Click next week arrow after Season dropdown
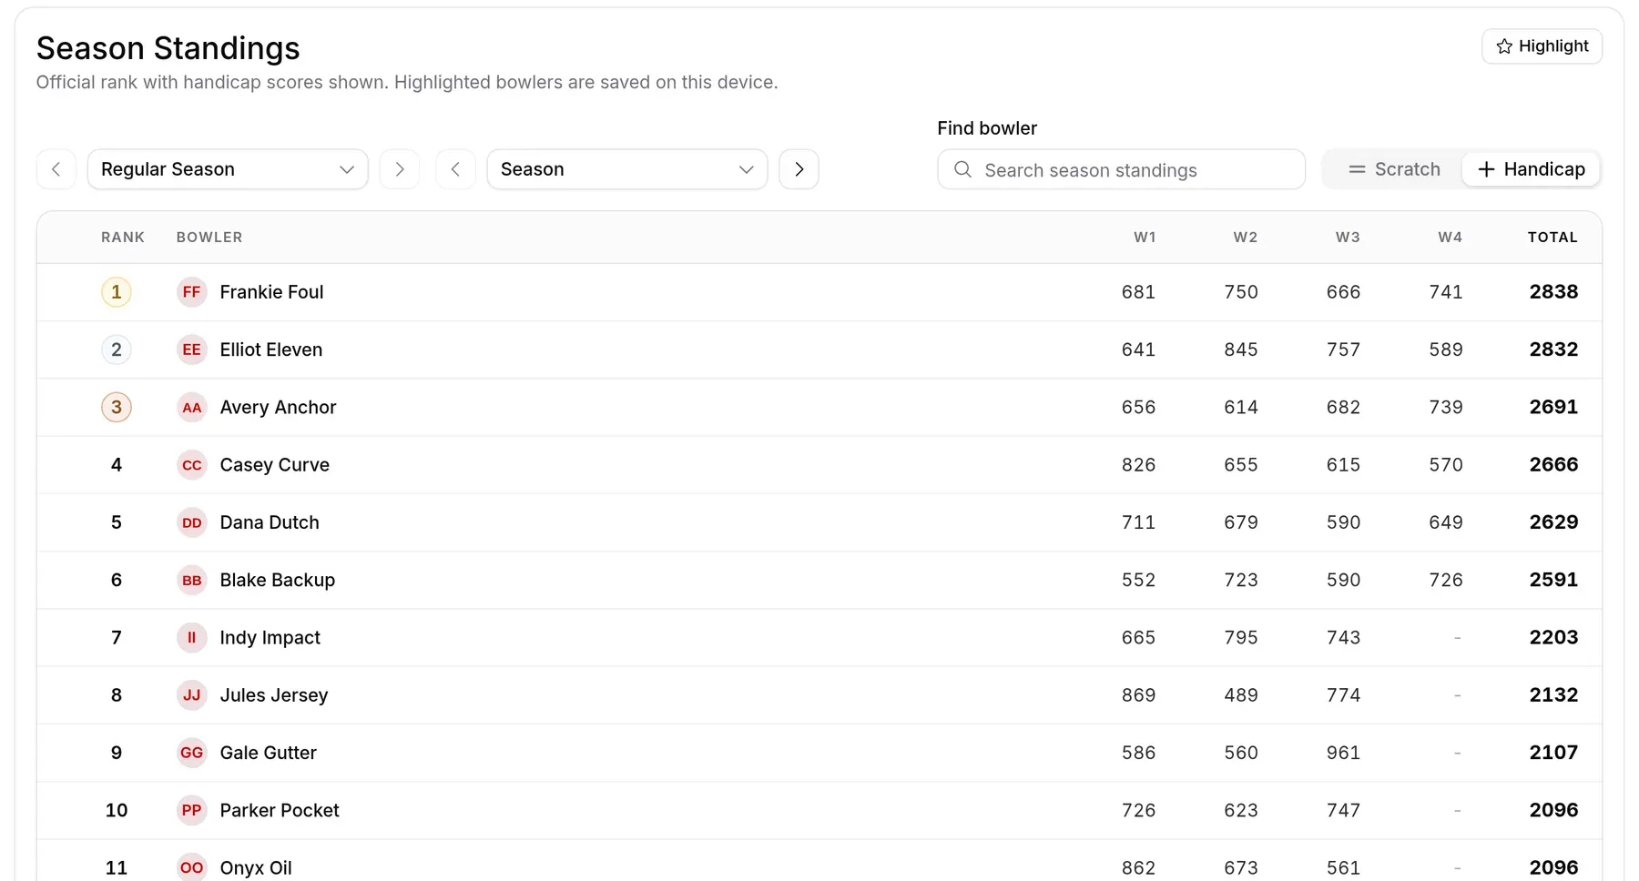Screen dimensions: 1639x881 pos(799,169)
